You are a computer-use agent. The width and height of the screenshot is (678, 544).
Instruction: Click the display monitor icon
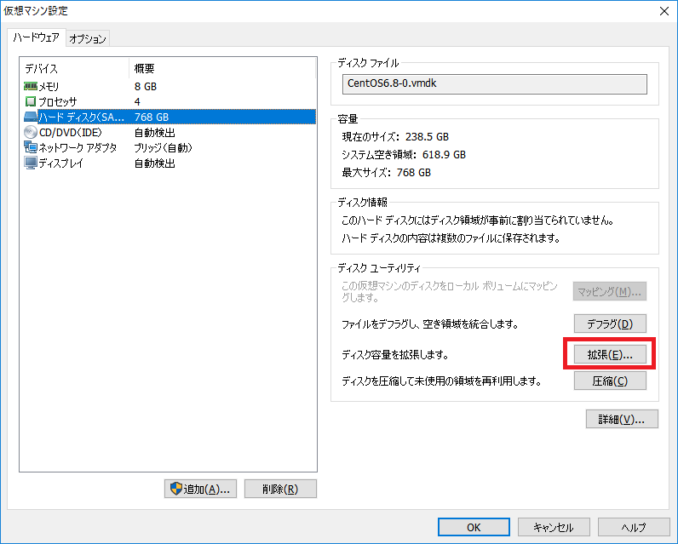coord(31,163)
